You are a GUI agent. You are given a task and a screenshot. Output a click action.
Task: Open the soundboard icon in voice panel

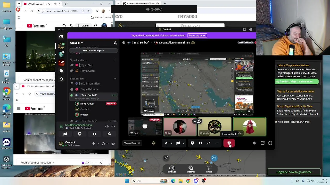click(x=109, y=134)
